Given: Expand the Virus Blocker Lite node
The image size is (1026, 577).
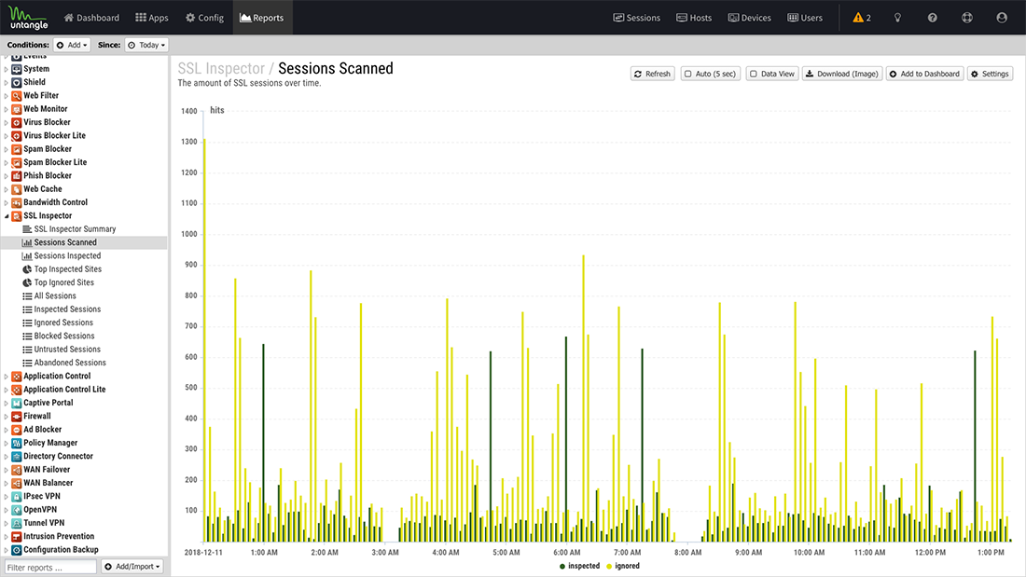Looking at the screenshot, I should tap(7, 136).
